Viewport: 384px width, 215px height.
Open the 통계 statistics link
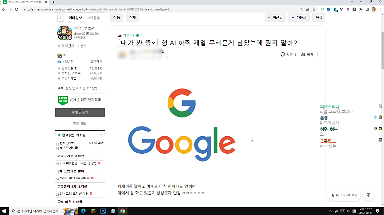tap(82, 46)
